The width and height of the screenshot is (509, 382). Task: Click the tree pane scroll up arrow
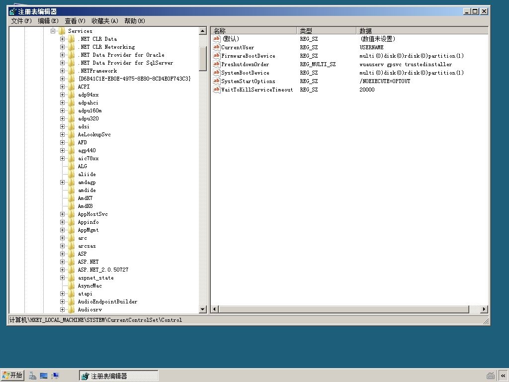[x=203, y=31]
